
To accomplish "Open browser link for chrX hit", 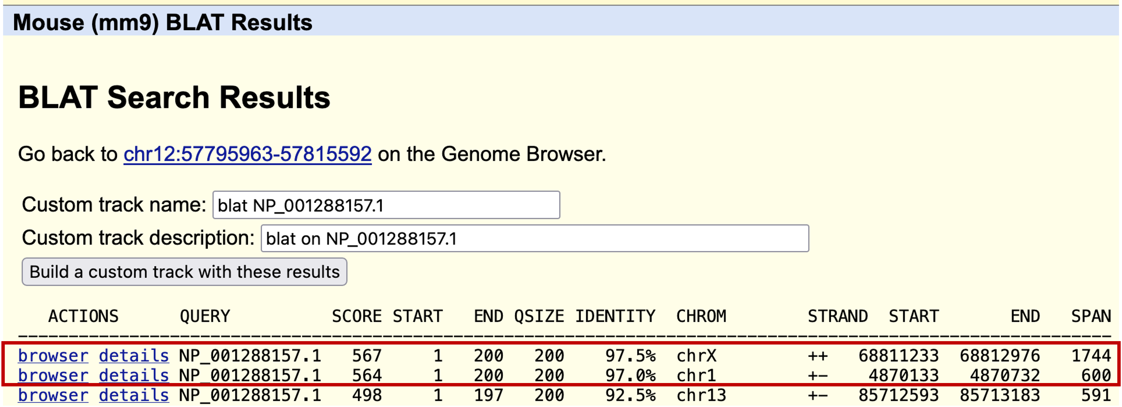I will 53,356.
